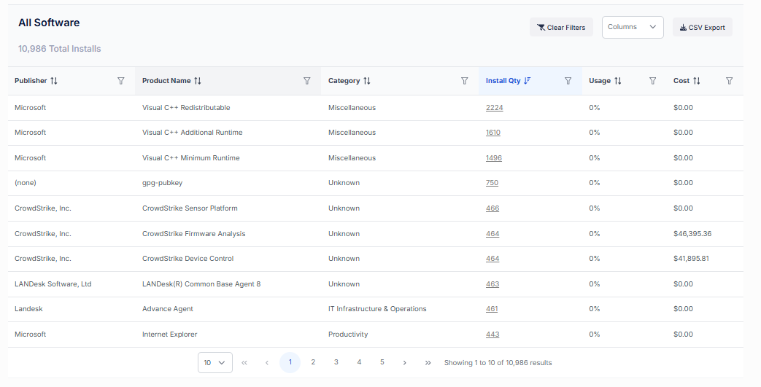This screenshot has width=761, height=387.
Task: Go to the first page arrow
Action: 244,363
